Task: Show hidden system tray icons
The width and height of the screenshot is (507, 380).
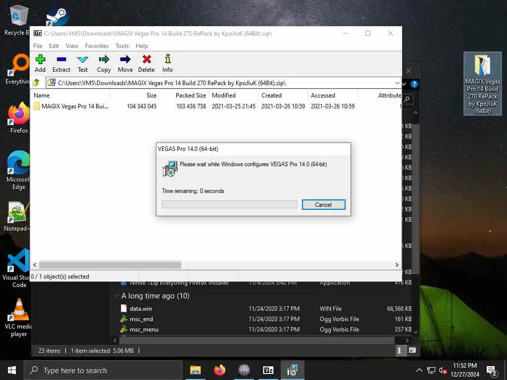Action: click(419, 370)
